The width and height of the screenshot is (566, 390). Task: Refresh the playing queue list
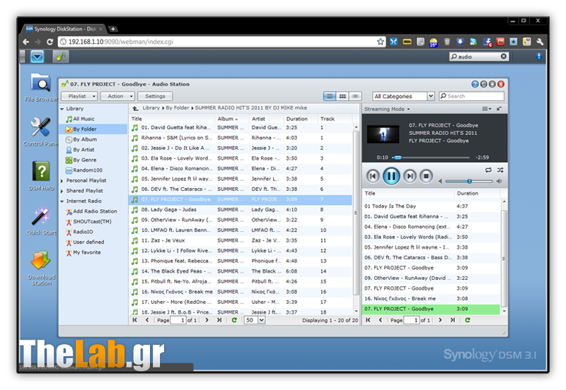(x=468, y=320)
